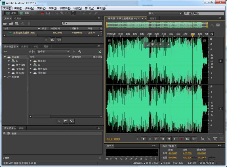Expand the 软件 (D:) tree node
The image size is (227, 167).
point(9,65)
